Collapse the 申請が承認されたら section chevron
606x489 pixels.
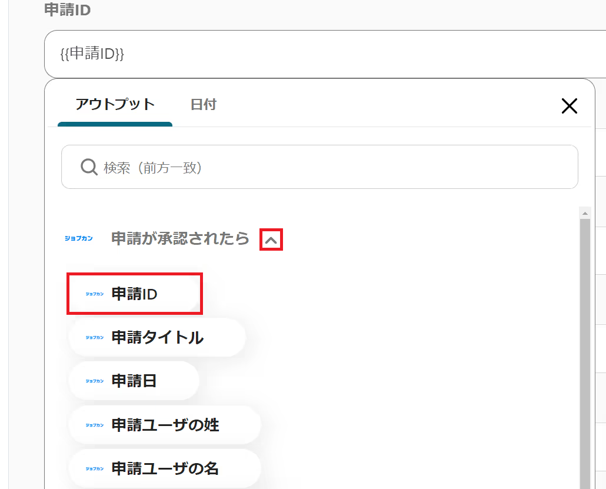coord(271,239)
